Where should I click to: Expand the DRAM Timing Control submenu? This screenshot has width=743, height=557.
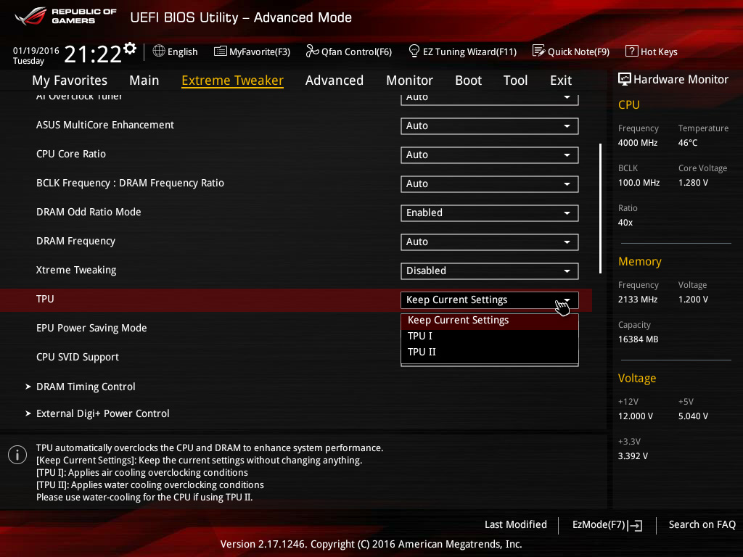(x=86, y=387)
